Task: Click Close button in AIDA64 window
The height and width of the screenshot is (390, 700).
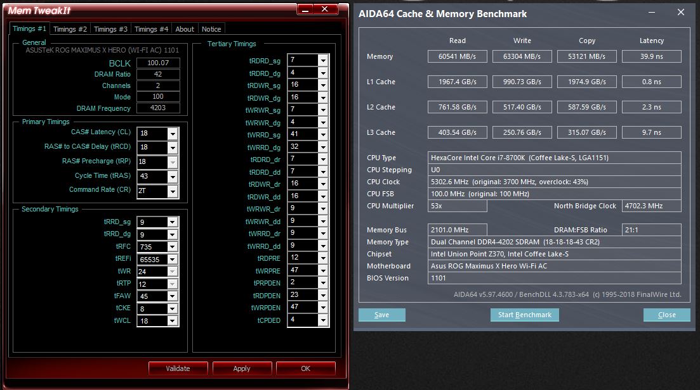Action: pos(667,315)
